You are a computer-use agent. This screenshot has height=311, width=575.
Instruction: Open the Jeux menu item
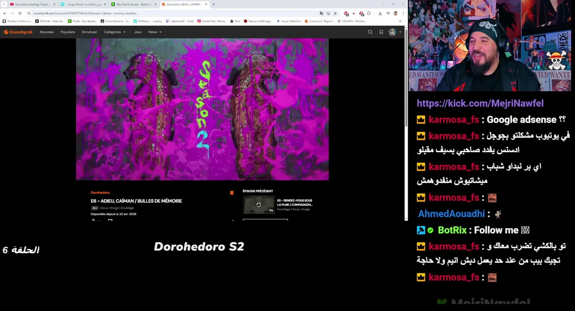138,32
